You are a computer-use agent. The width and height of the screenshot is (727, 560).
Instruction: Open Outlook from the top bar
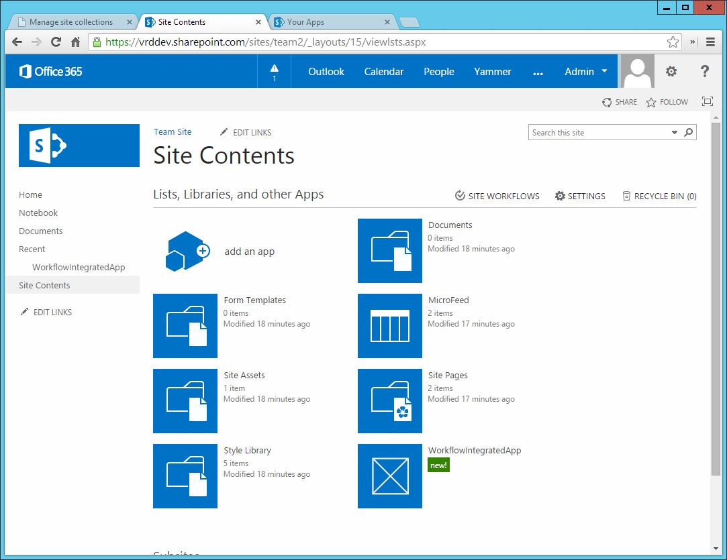pyautogui.click(x=326, y=71)
